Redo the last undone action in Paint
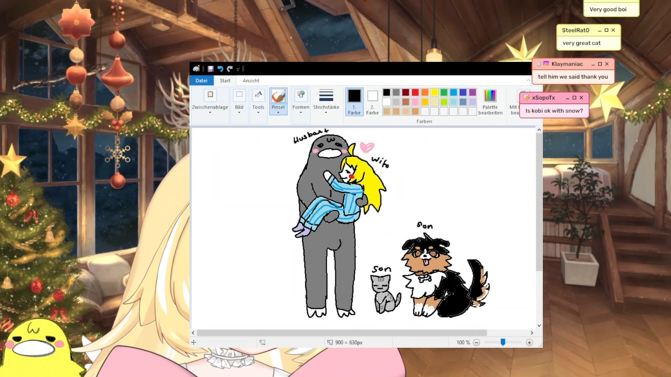This screenshot has width=671, height=377. point(230,69)
